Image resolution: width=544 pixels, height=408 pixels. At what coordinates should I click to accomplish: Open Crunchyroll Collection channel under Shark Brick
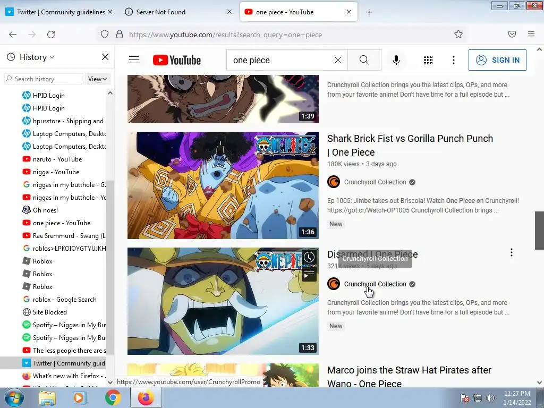click(x=375, y=182)
